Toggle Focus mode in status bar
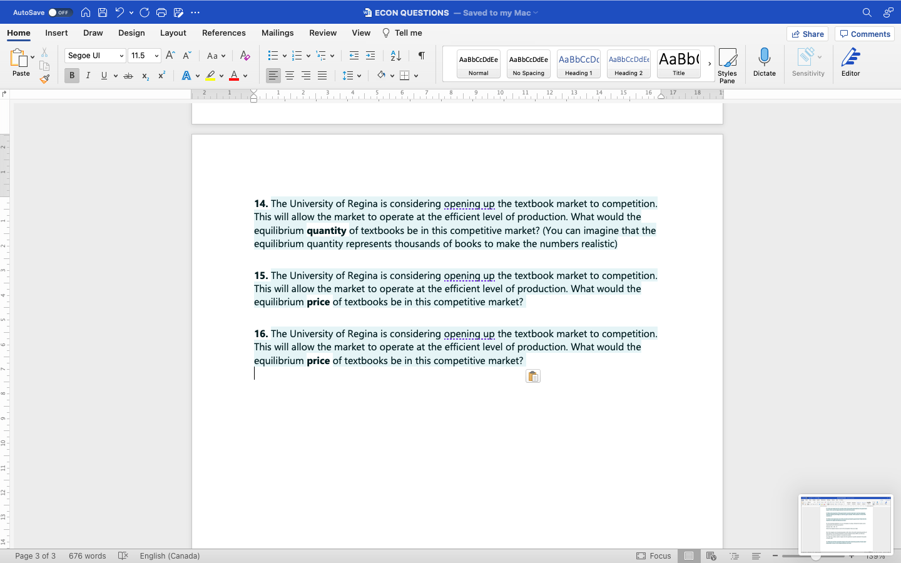Screen dimensions: 901x563 point(654,555)
